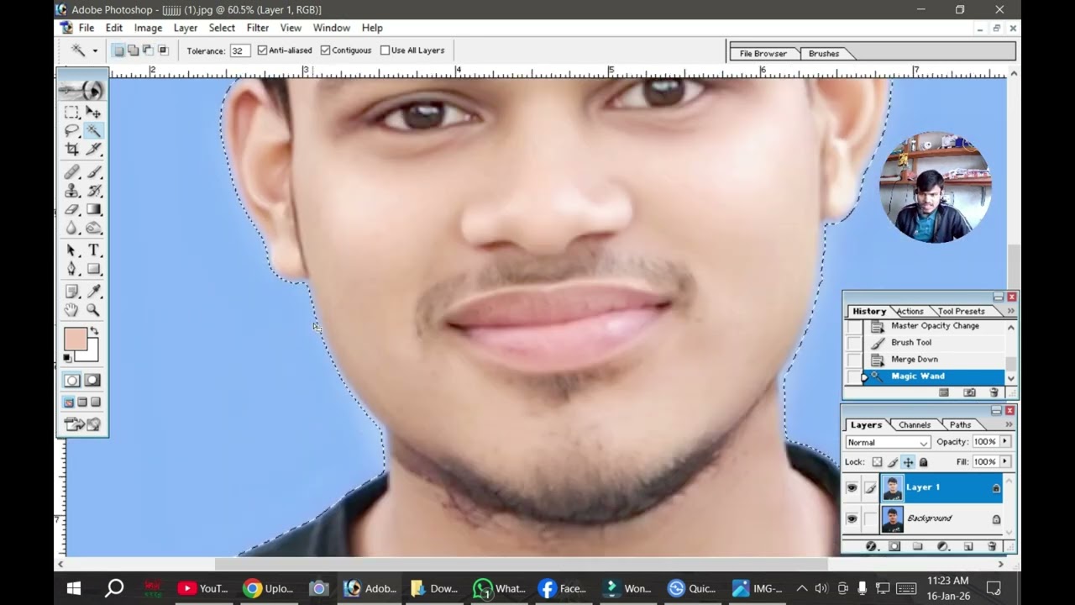Add layer style from Layers panel

[x=871, y=546]
